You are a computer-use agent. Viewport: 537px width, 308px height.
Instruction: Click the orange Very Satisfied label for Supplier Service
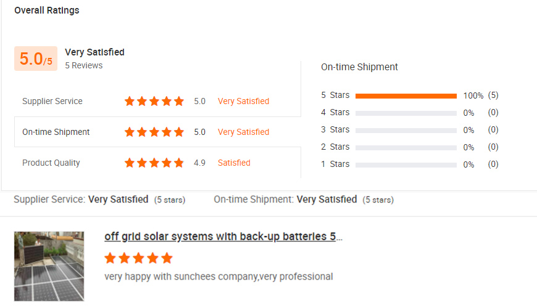tap(243, 101)
